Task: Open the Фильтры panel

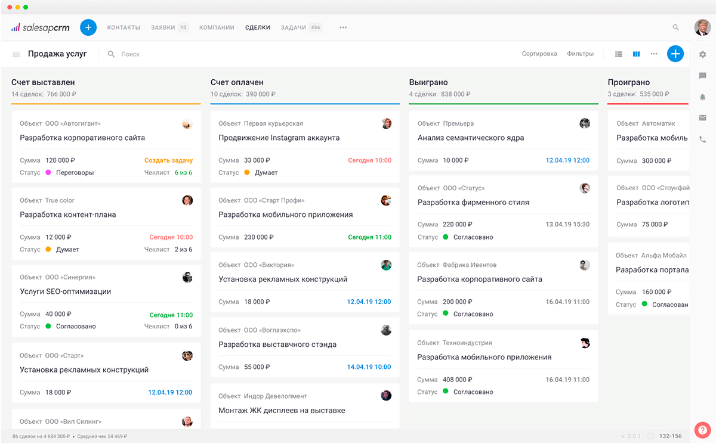Action: pos(580,54)
